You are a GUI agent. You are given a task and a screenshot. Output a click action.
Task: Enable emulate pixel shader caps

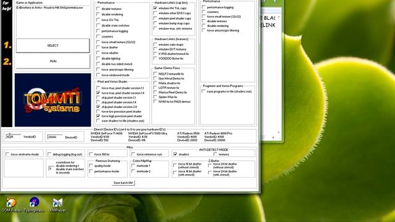point(155,18)
